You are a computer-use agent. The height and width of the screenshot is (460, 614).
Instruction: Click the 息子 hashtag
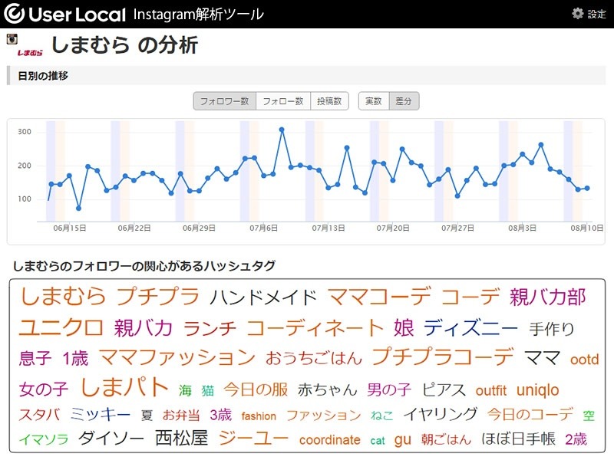35,358
